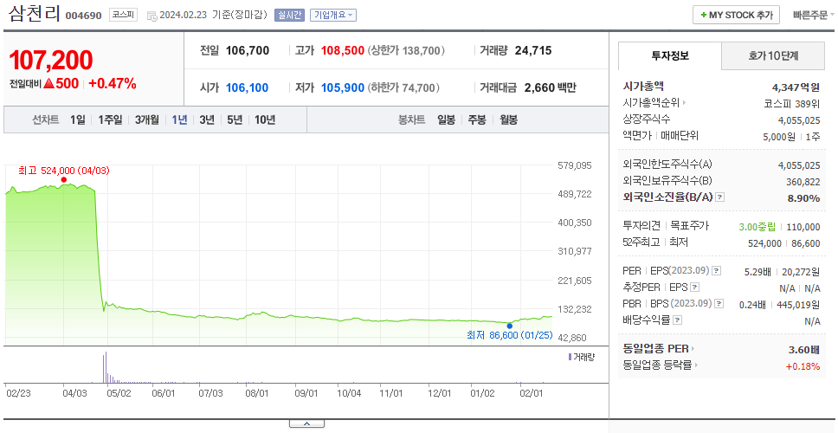Click the current price 107,200
Image resolution: width=838 pixels, height=433 pixels.
[51, 60]
